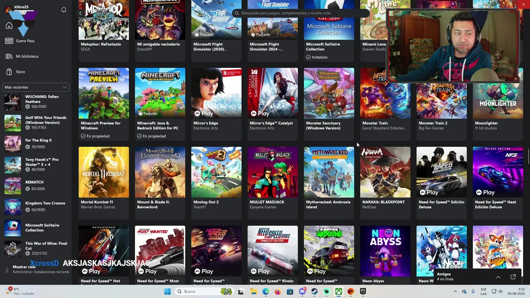Open the Mortal Kombat 11 tile

point(104,183)
